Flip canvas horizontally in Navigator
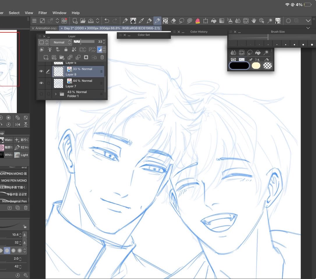This screenshot has height=279, width=316. point(17,124)
